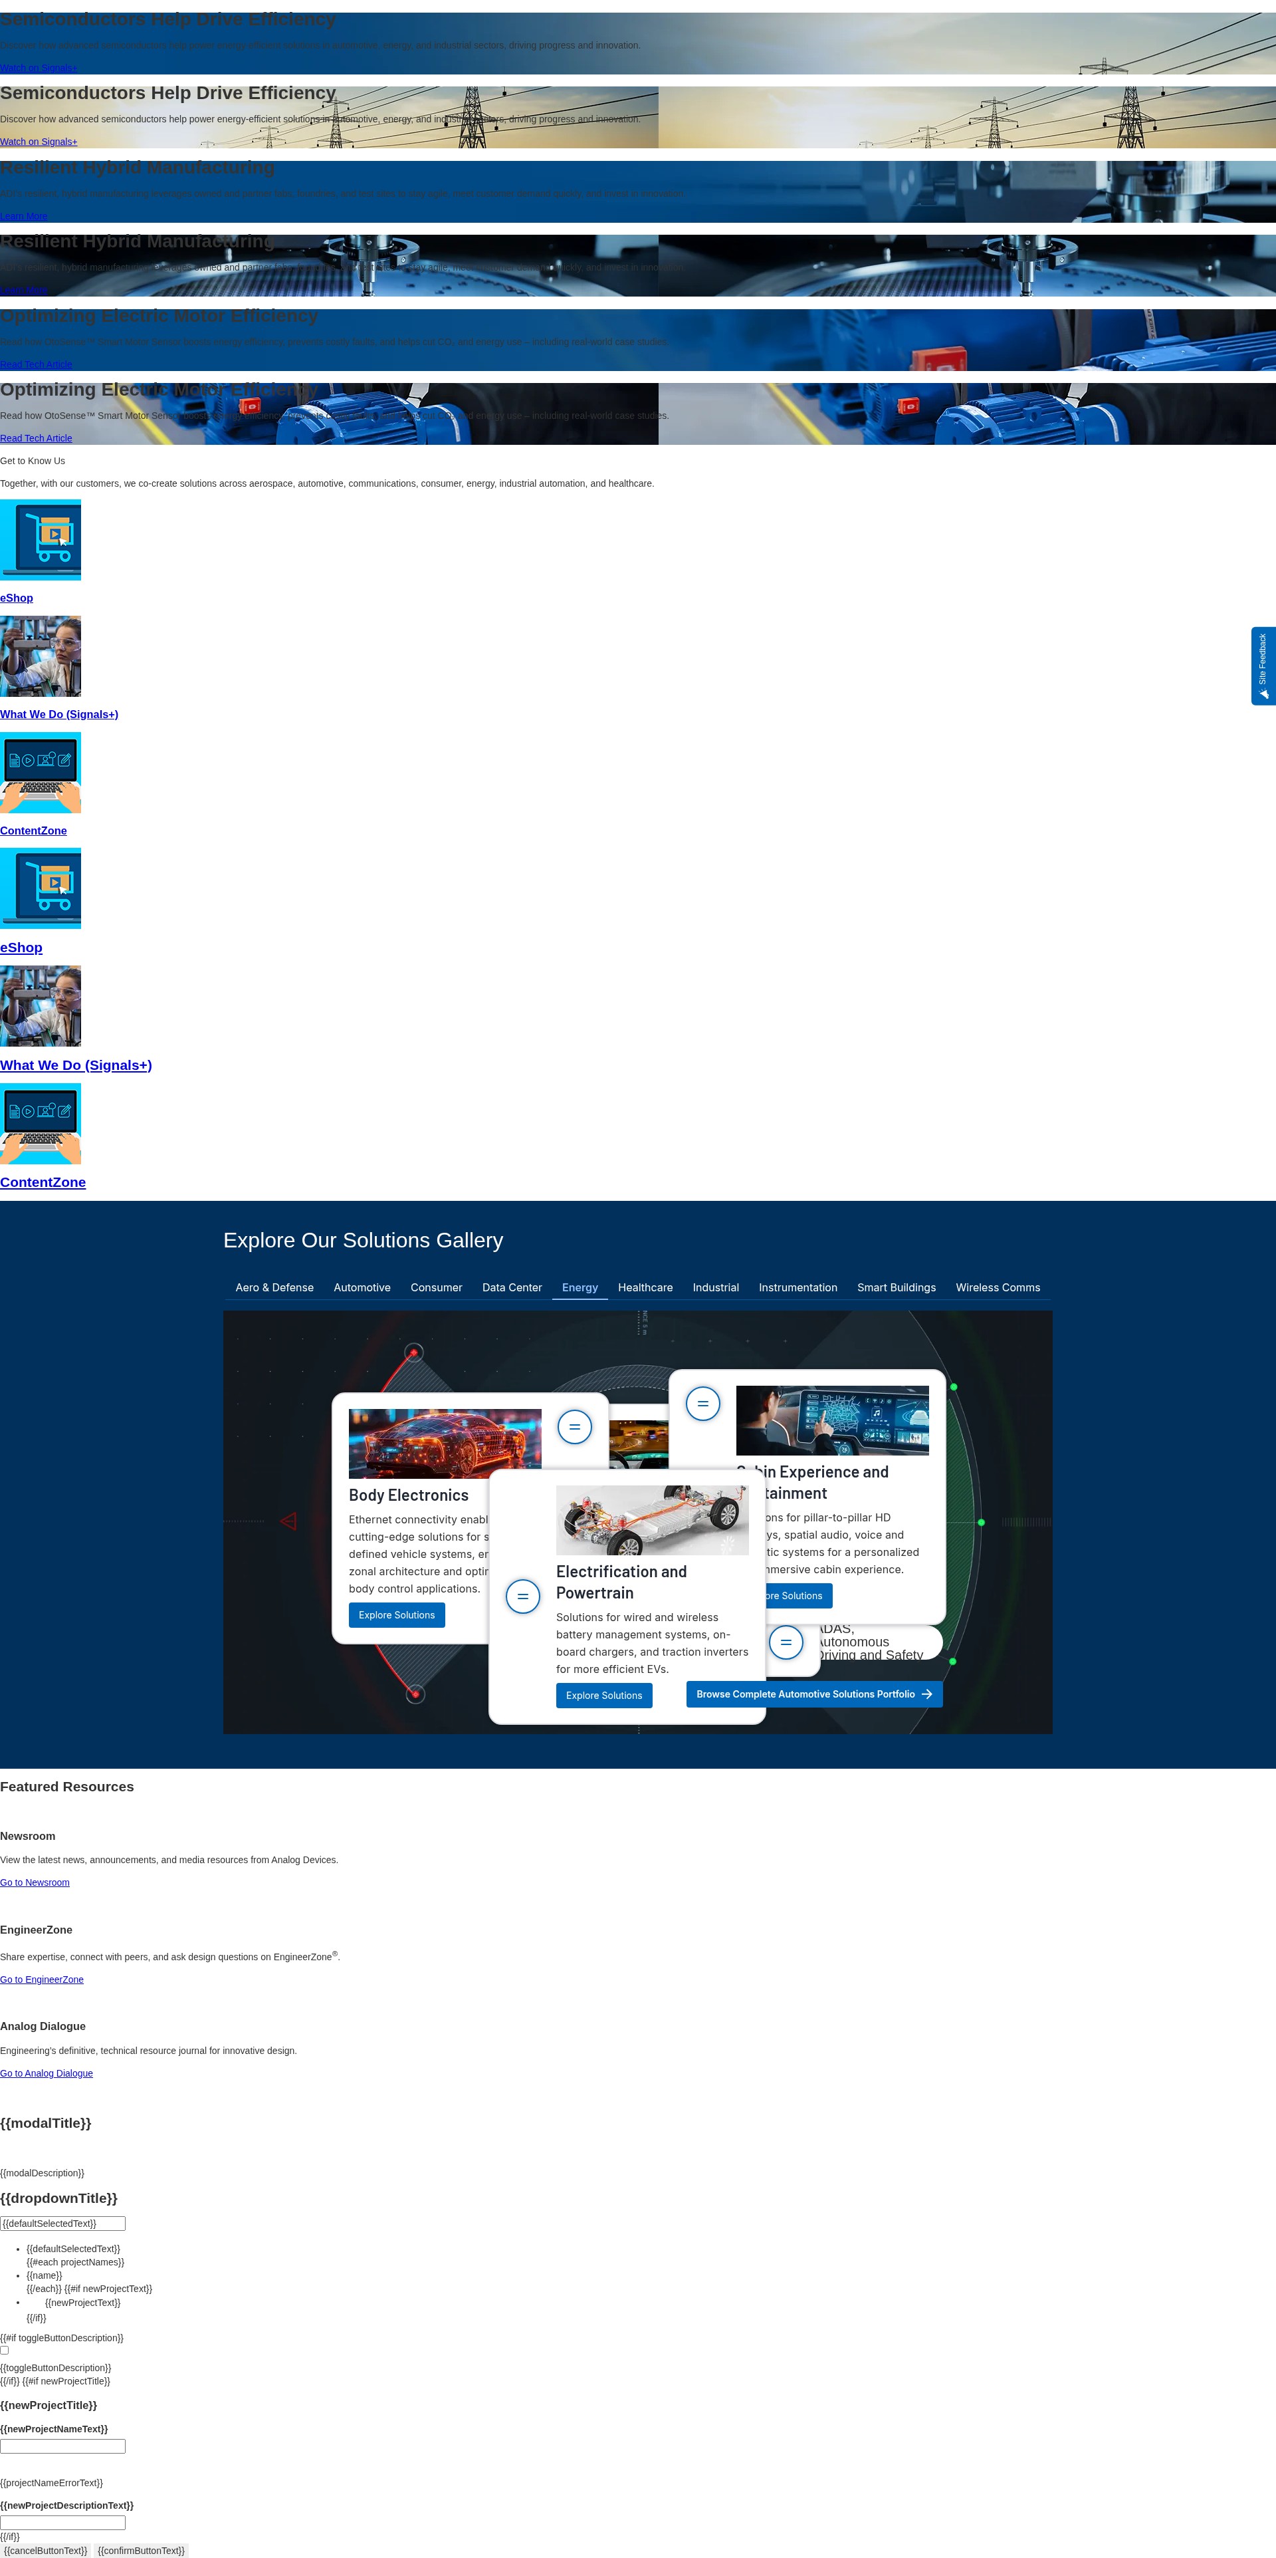Open the Wireless Comms tab

(x=998, y=1287)
